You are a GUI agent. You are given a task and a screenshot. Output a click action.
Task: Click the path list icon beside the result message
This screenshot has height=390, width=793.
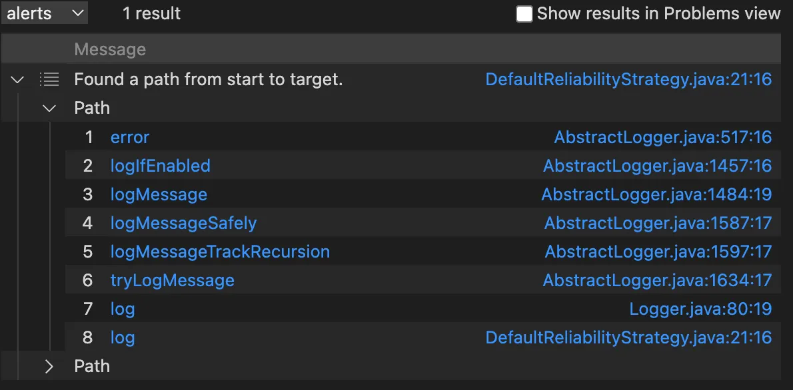coord(49,79)
